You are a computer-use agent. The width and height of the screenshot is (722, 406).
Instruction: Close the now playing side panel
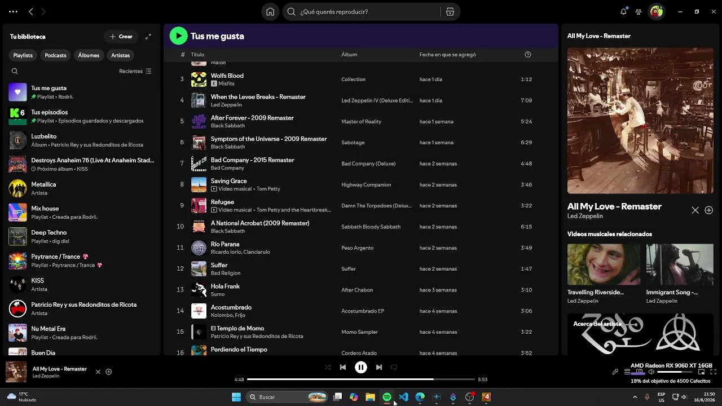(695, 210)
